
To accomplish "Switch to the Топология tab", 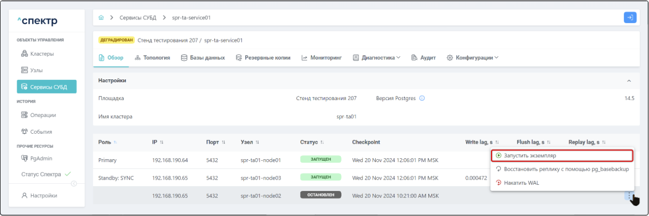I will click(152, 58).
